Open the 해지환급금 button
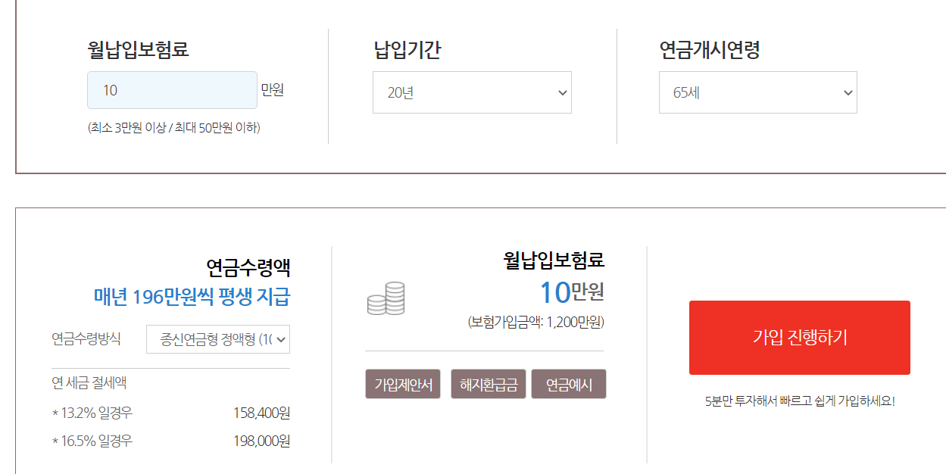The image size is (946, 474). pos(489,384)
